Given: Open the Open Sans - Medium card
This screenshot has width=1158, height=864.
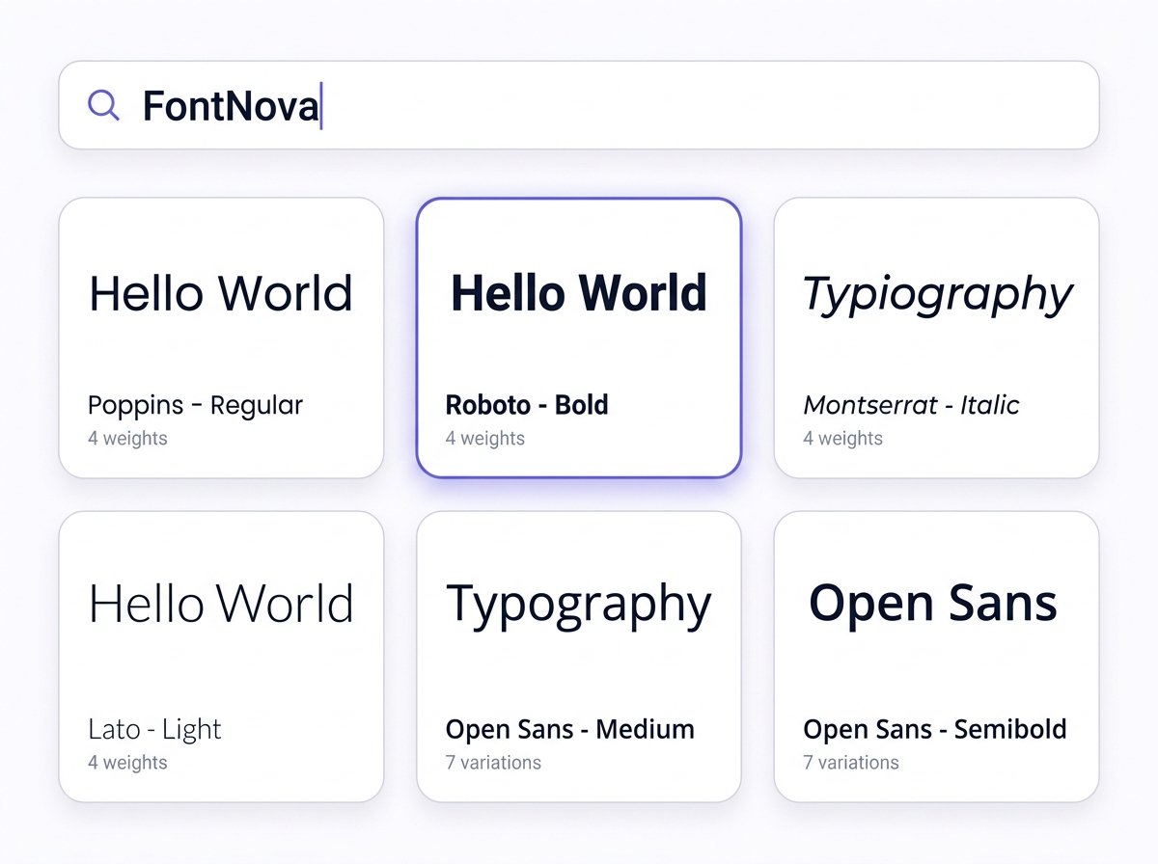Looking at the screenshot, I should 579,657.
